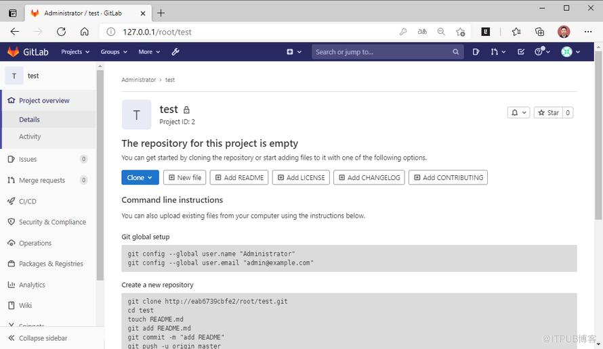603x349 pixels.
Task: Open browser Settings and more menu
Action: point(588,32)
